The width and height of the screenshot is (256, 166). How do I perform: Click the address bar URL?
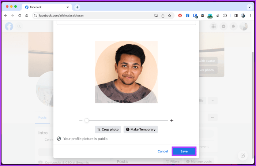pyautogui.click(x=61, y=15)
